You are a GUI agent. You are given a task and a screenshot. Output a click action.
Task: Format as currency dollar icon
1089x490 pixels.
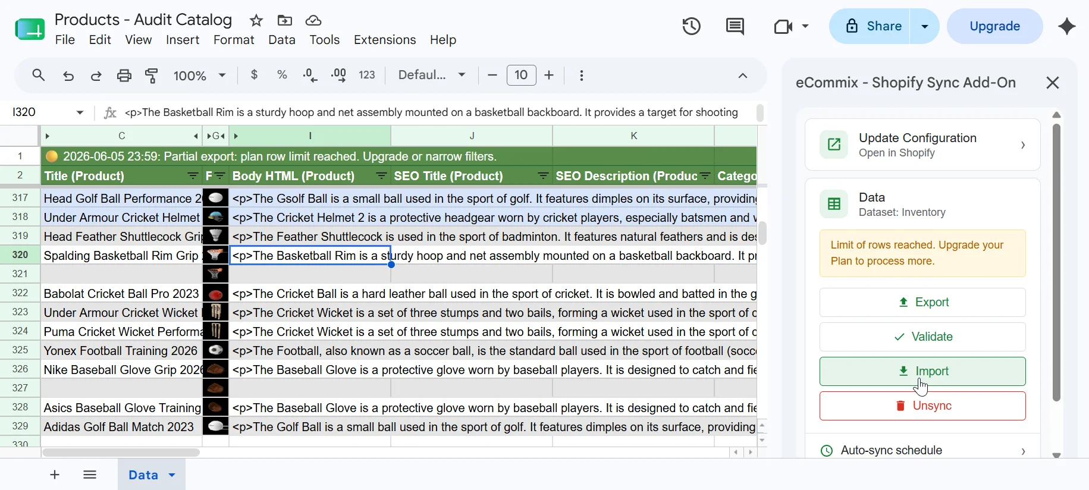click(255, 75)
